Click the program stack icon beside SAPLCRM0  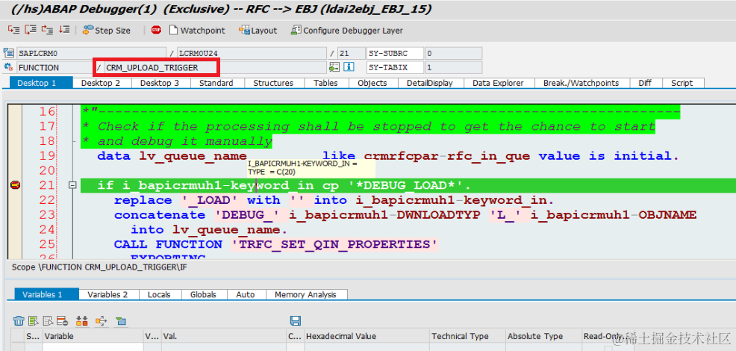pos(9,53)
